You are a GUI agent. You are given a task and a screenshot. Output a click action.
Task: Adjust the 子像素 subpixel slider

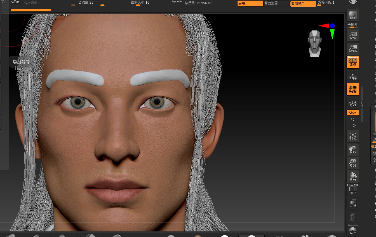coord(352,25)
